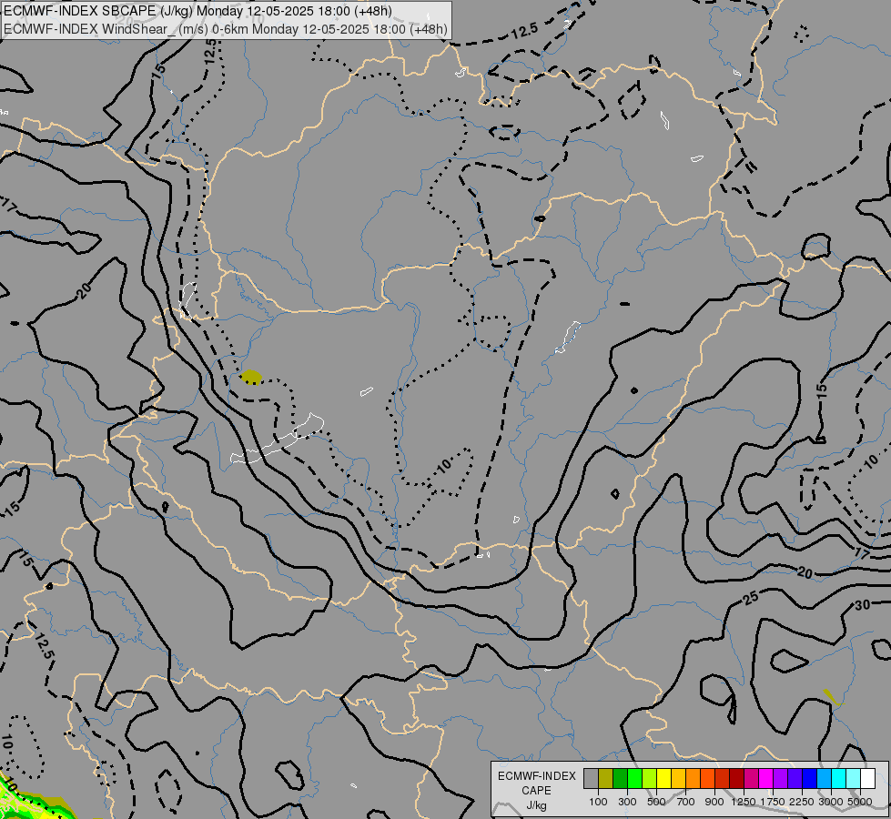
Task: Choose the bright green legend swatch
Action: coord(634,779)
